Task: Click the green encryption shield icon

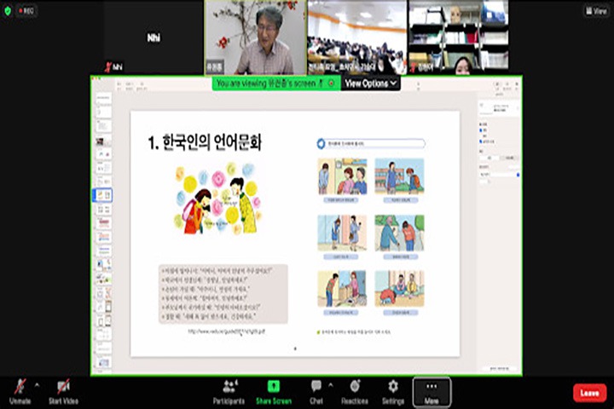Action: click(8, 10)
